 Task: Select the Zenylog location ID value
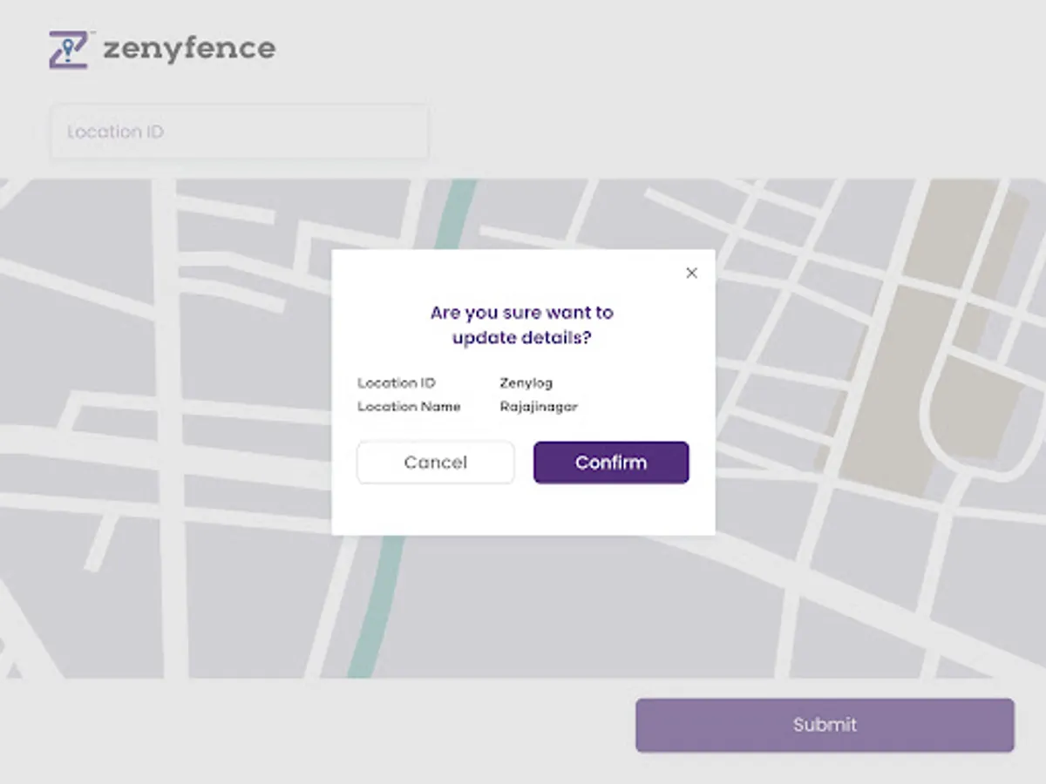pyautogui.click(x=526, y=382)
